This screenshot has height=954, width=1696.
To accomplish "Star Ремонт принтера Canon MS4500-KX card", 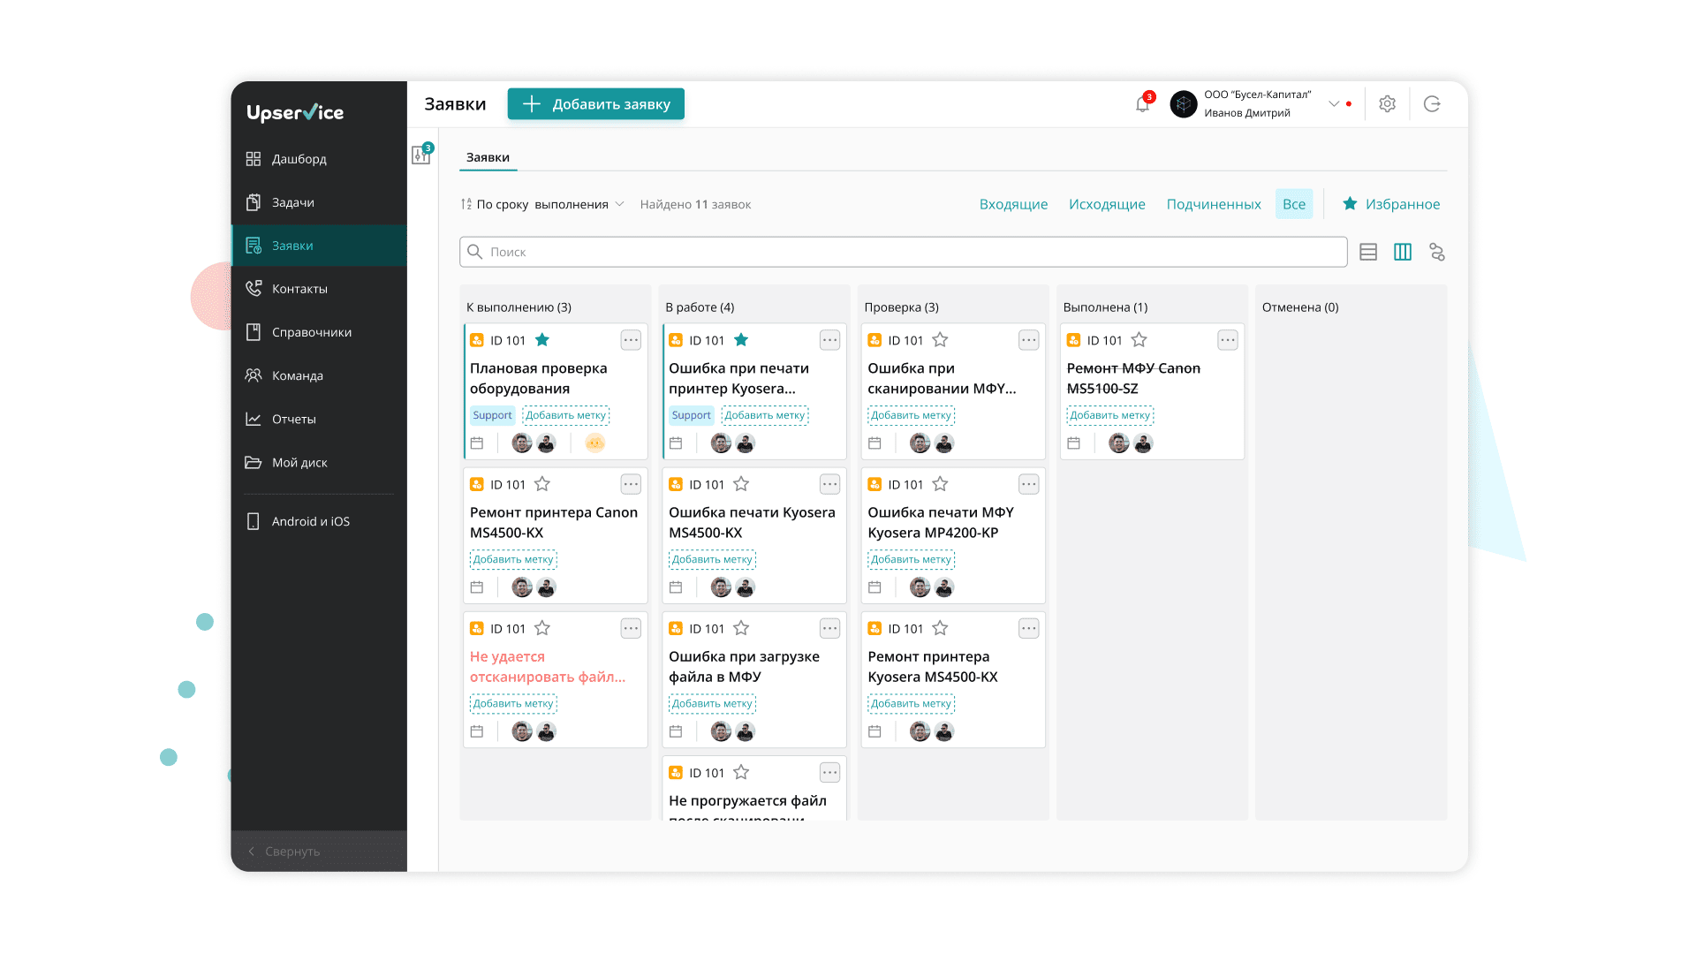I will [542, 484].
